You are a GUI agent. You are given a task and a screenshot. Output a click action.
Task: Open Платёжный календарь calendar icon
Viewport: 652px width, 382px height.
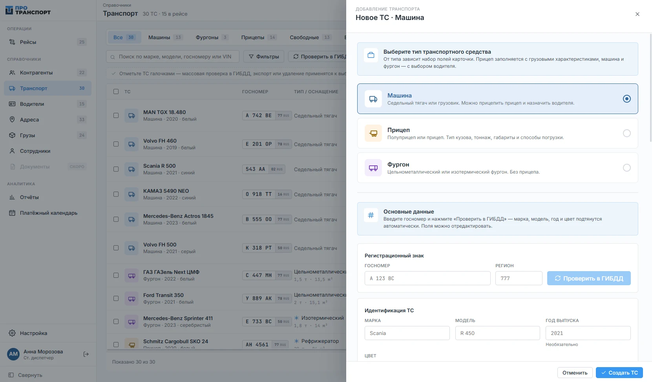click(12, 213)
